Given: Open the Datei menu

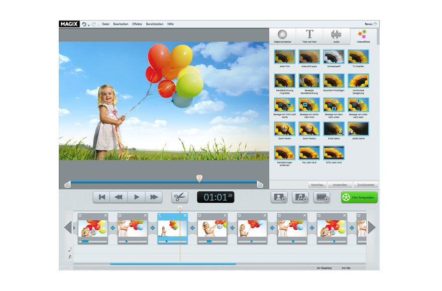Looking at the screenshot, I should [x=105, y=24].
